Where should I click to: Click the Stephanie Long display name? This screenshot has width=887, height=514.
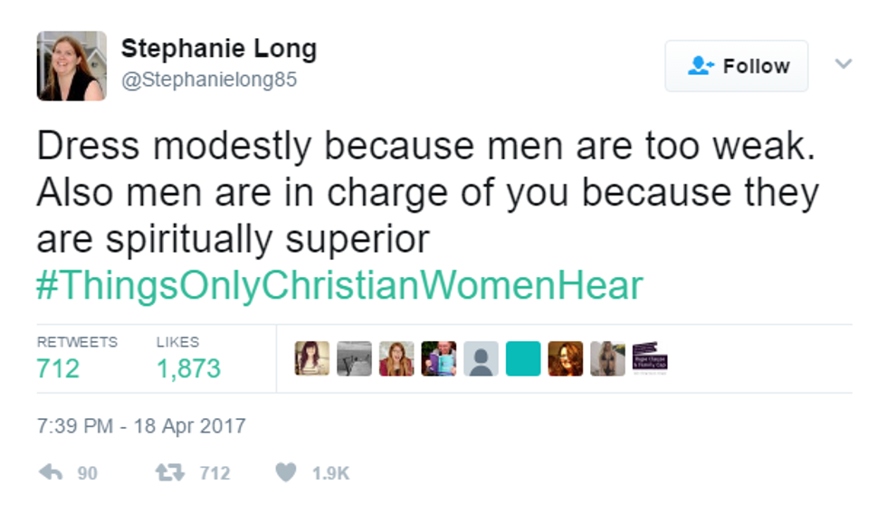pyautogui.click(x=218, y=48)
